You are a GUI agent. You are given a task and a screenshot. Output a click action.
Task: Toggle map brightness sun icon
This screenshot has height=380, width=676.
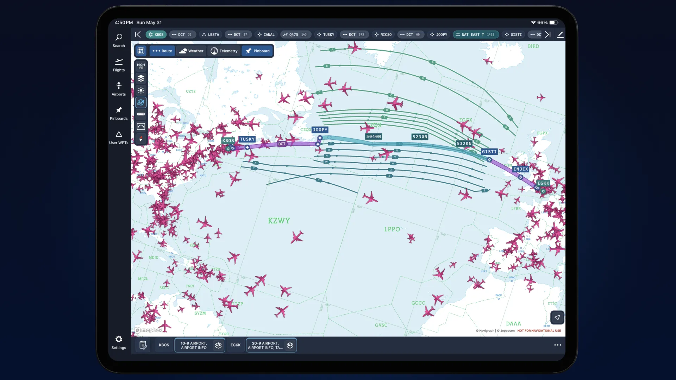tap(141, 90)
